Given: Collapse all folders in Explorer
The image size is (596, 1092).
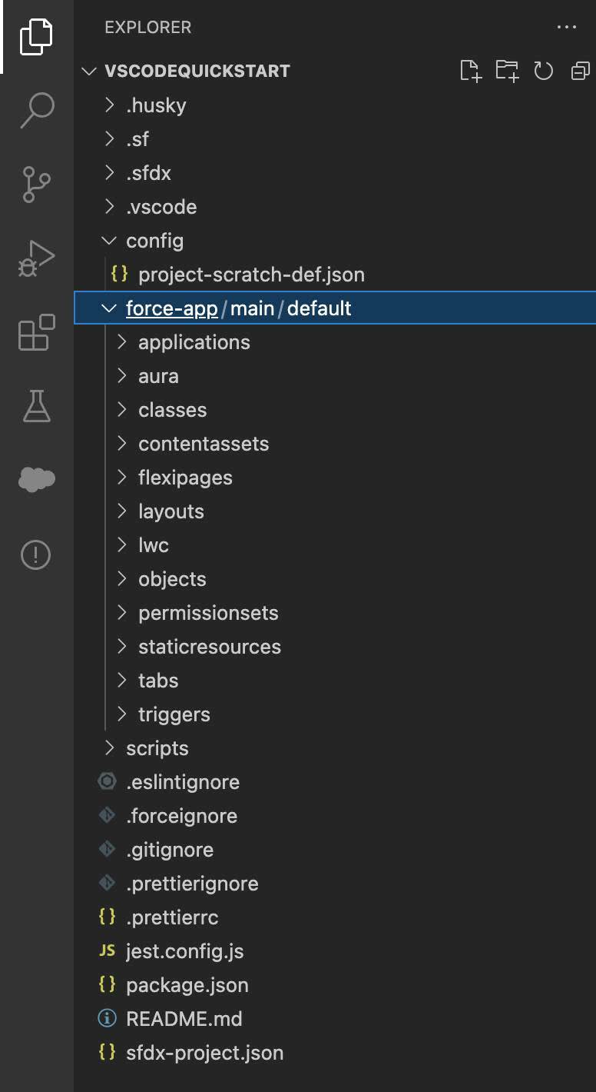Looking at the screenshot, I should coord(580,71).
